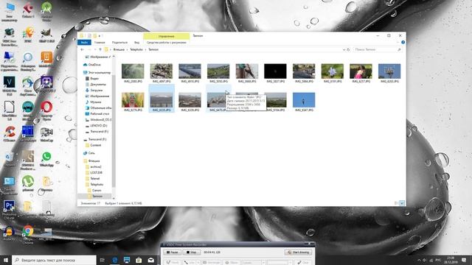
Task: Open Task View on the taskbar
Action: tap(102, 260)
